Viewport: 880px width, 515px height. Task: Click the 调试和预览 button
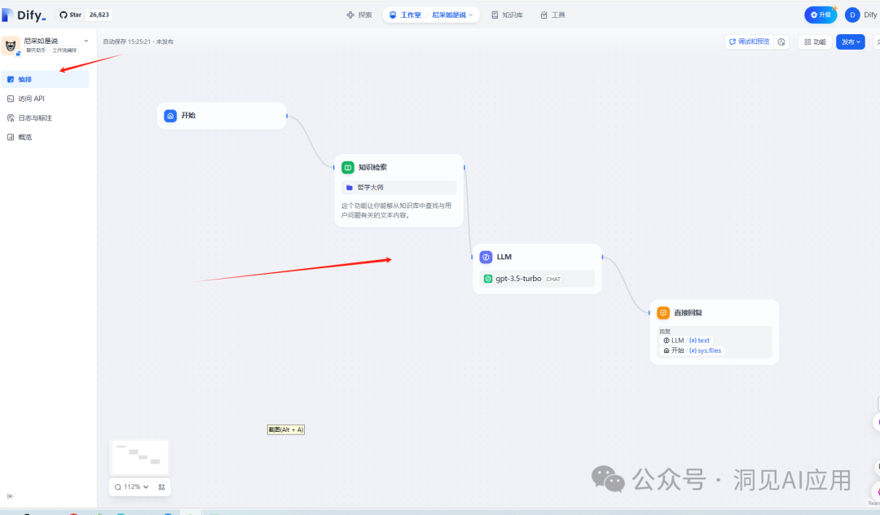tap(749, 42)
